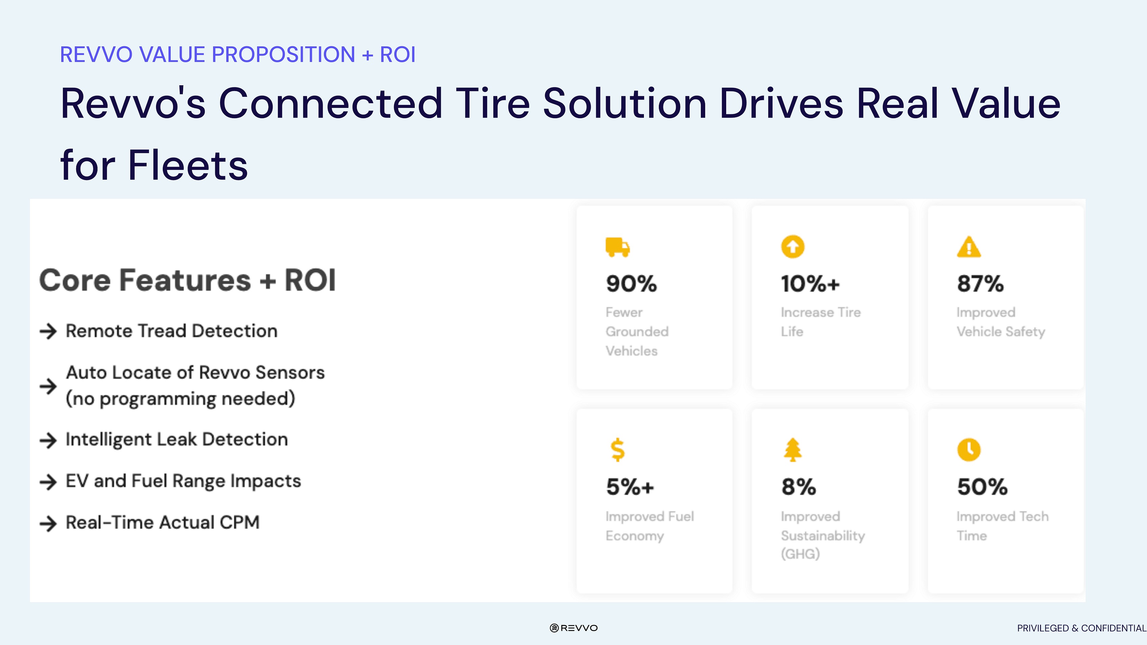Click the yellow clock icon

(969, 450)
